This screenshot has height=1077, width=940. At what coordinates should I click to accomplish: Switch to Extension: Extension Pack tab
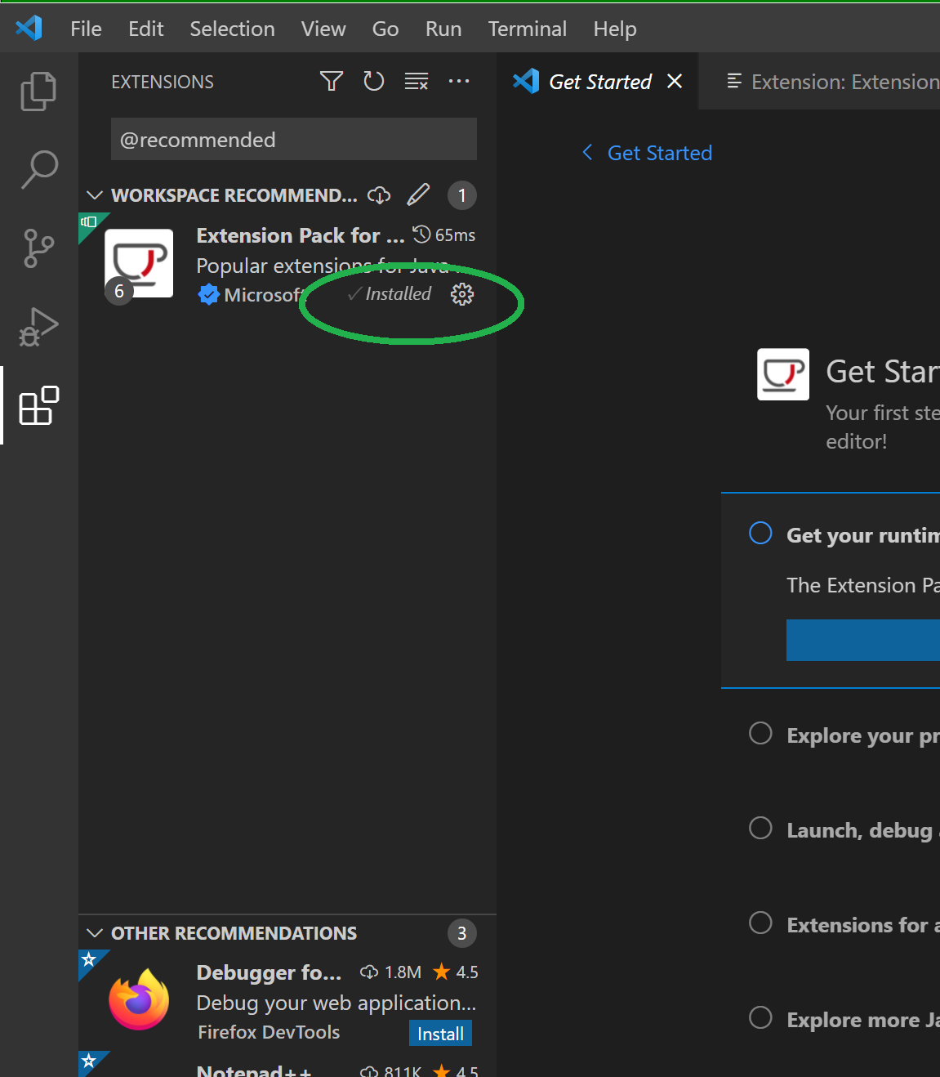833,82
